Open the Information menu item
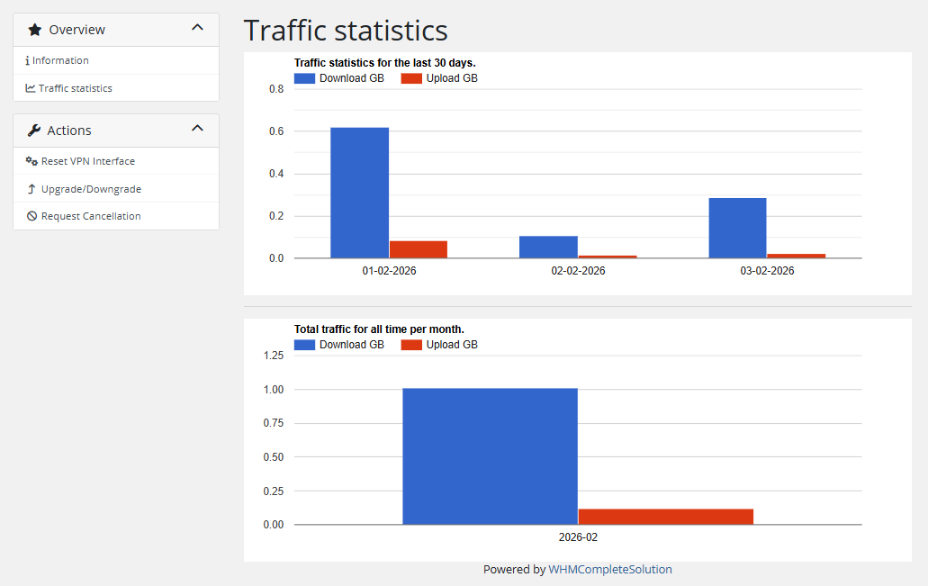 click(x=60, y=60)
